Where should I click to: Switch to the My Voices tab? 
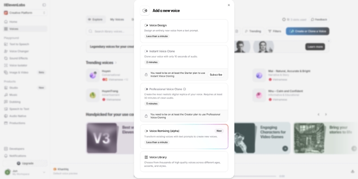(117, 20)
